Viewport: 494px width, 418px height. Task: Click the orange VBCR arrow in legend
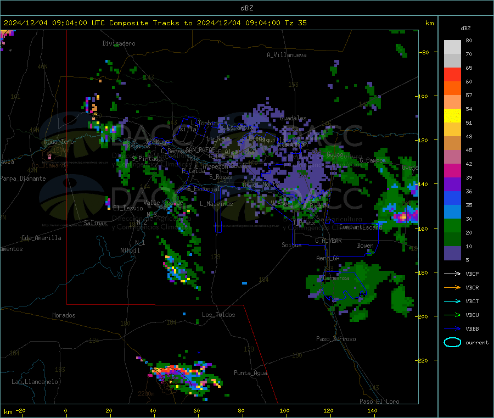tap(452, 287)
